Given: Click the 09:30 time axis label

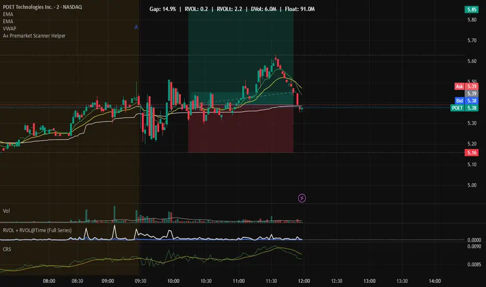Looking at the screenshot, I should (140, 281).
